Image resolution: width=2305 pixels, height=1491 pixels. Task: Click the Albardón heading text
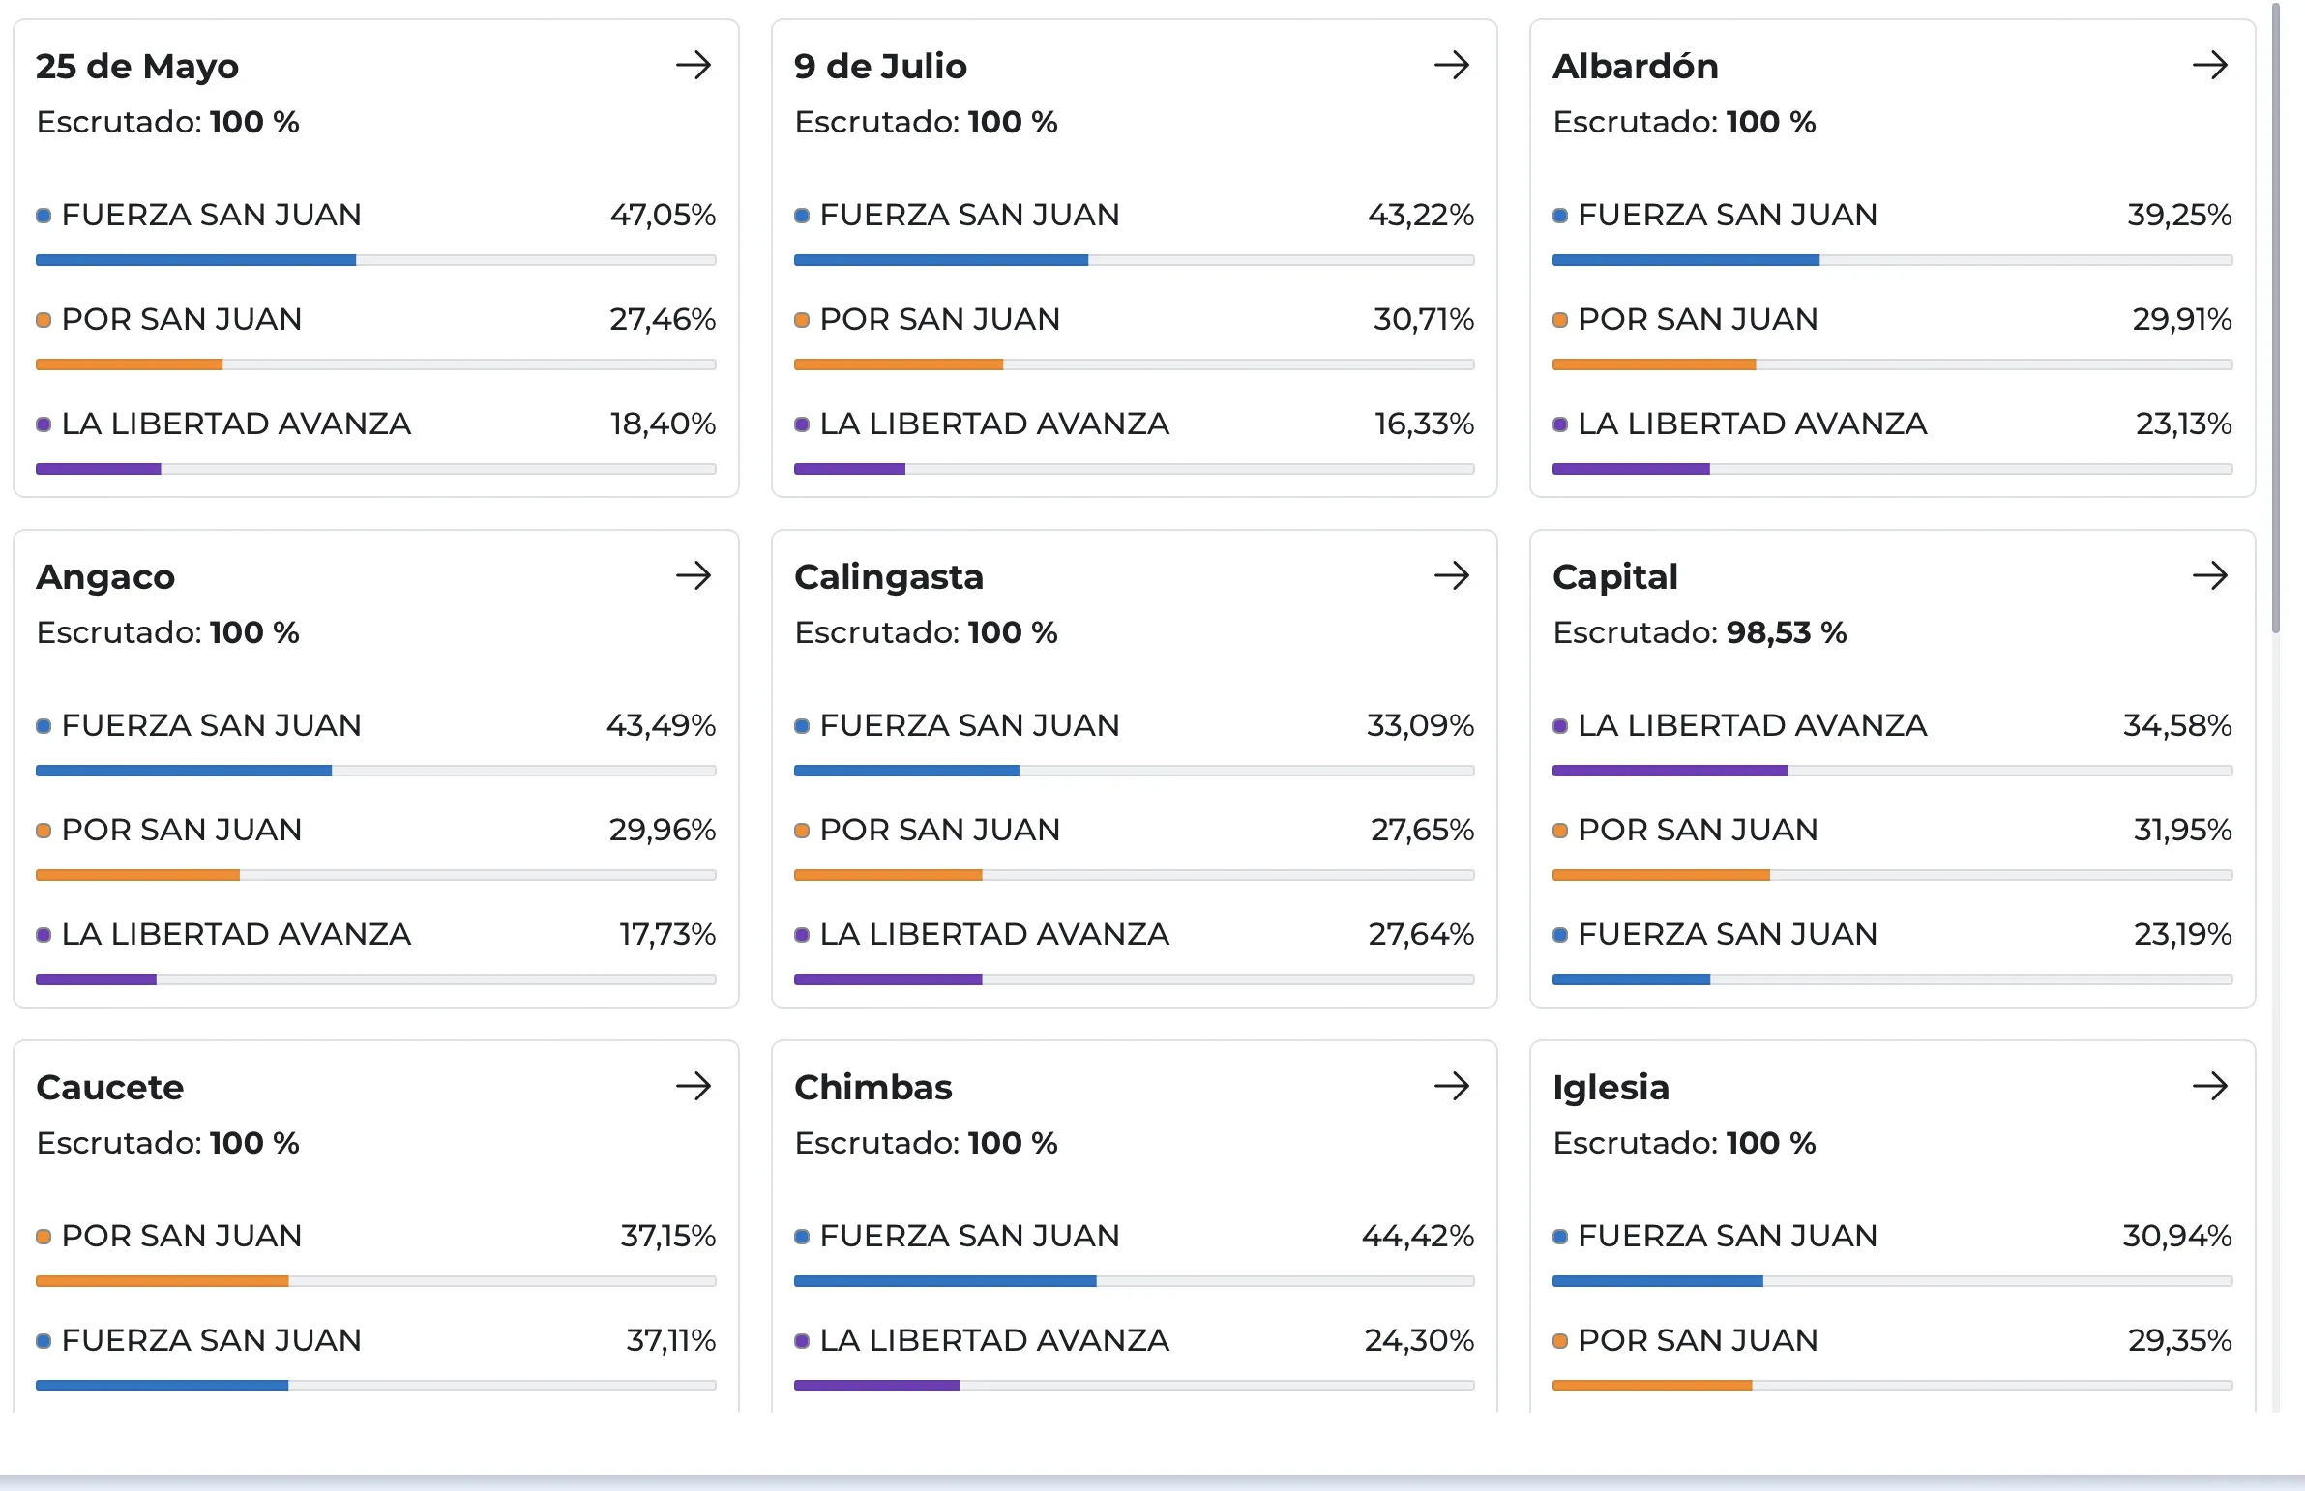click(x=1635, y=66)
